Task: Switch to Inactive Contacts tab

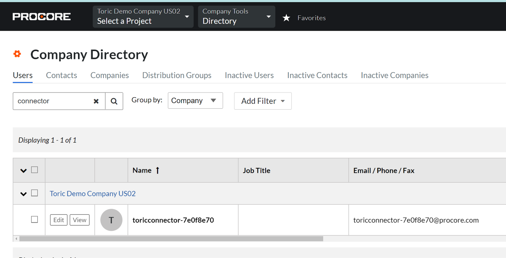Action: coord(317,75)
